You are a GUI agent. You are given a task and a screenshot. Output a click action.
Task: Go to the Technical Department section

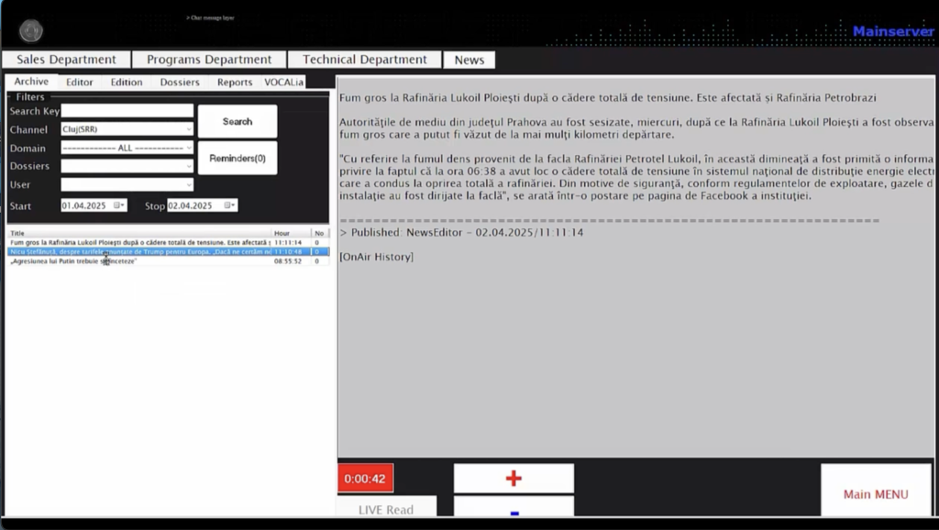tap(364, 60)
